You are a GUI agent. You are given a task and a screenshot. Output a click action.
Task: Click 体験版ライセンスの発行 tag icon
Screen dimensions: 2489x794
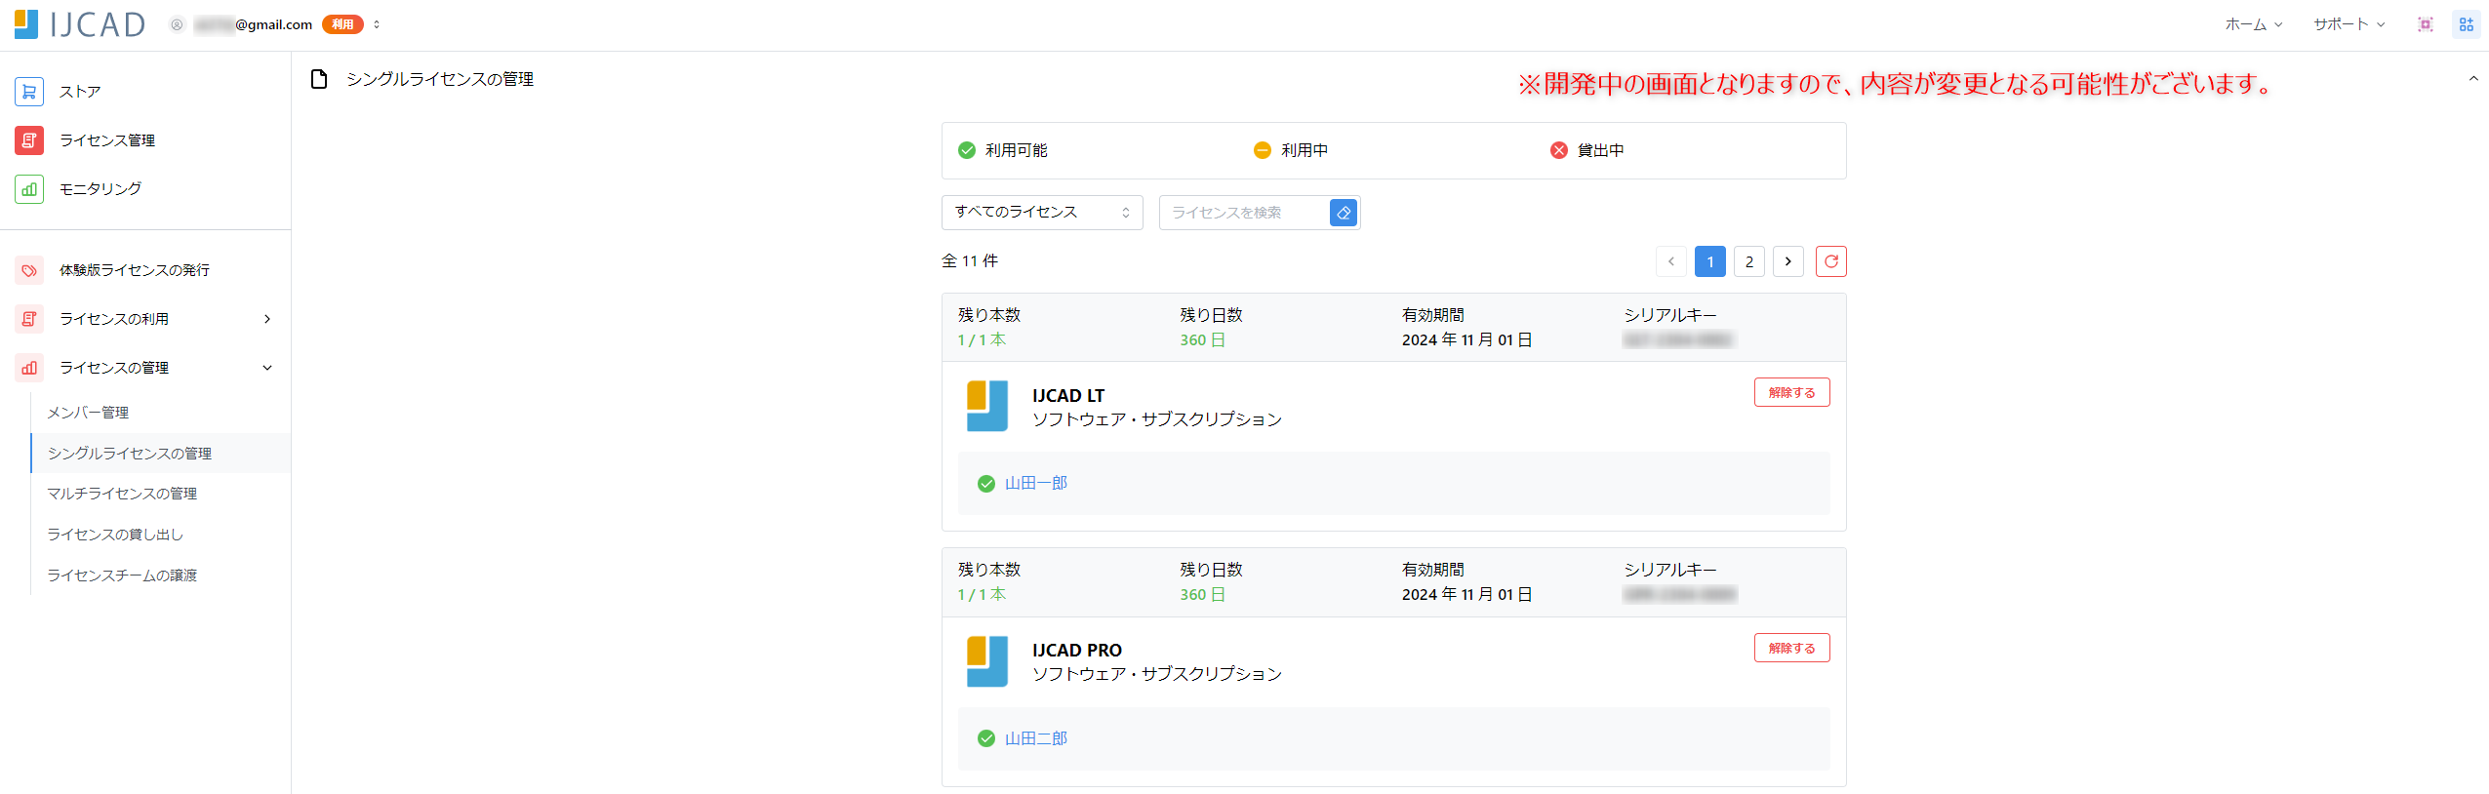[29, 270]
